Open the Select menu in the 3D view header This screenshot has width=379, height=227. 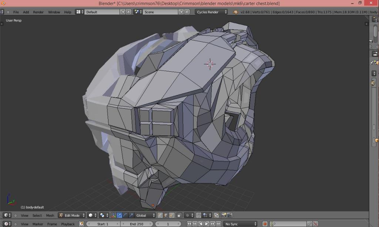tap(37, 216)
